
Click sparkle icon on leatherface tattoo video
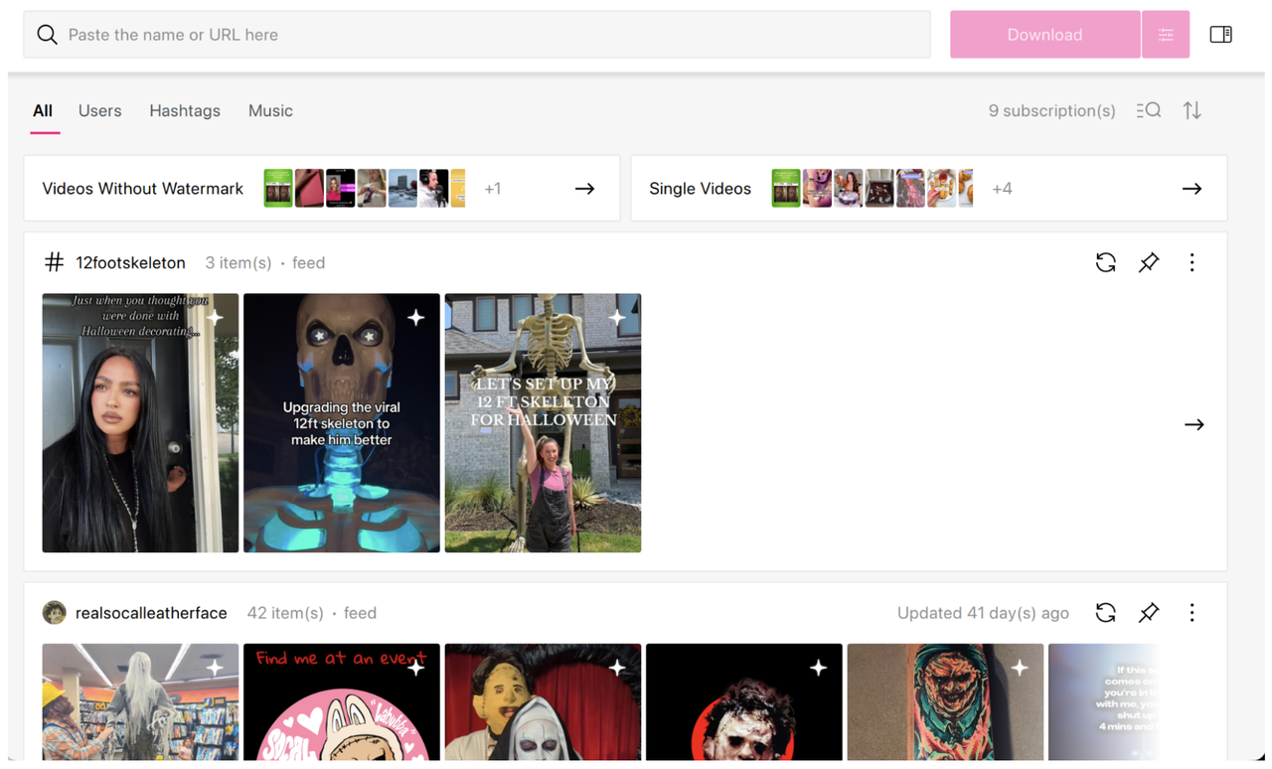coord(1020,669)
